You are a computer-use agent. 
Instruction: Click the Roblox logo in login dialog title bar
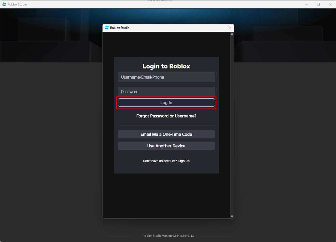click(107, 28)
